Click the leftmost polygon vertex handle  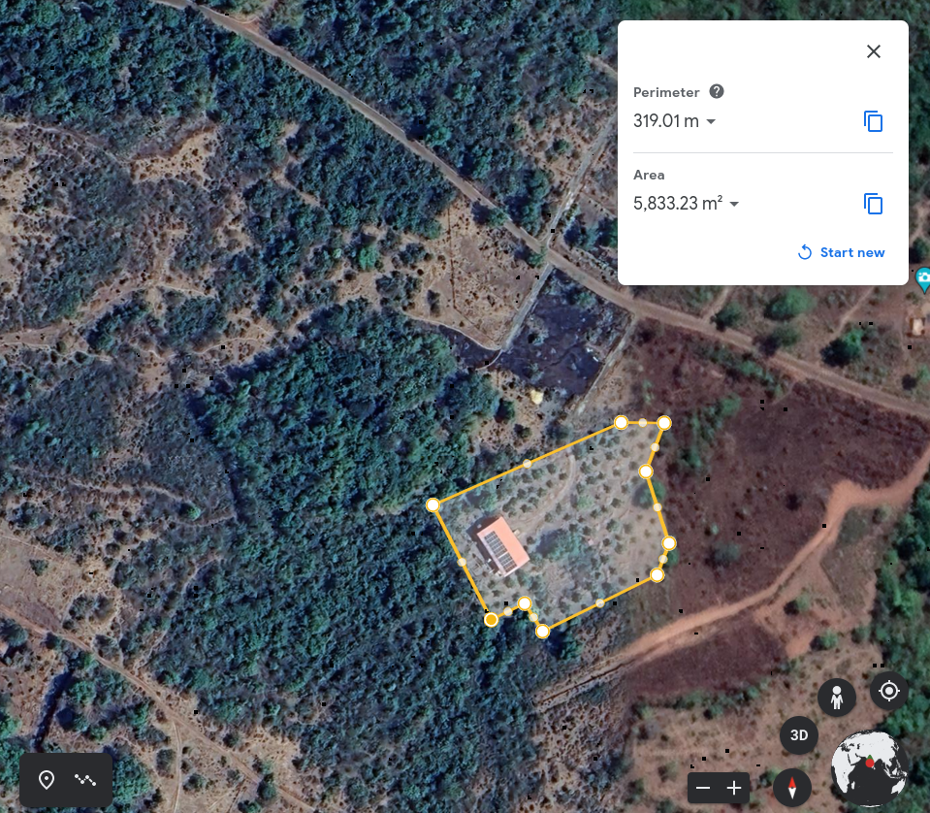pos(433,505)
